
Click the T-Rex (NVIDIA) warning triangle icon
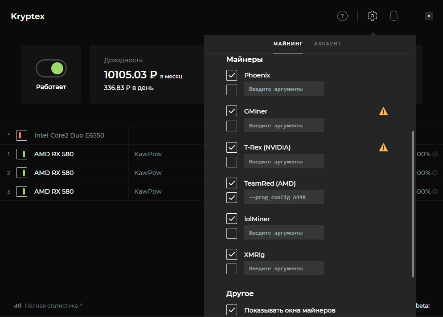coord(383,147)
